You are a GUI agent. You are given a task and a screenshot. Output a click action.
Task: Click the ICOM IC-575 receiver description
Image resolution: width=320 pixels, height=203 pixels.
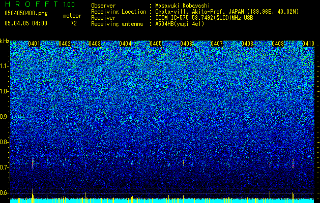point(205,18)
